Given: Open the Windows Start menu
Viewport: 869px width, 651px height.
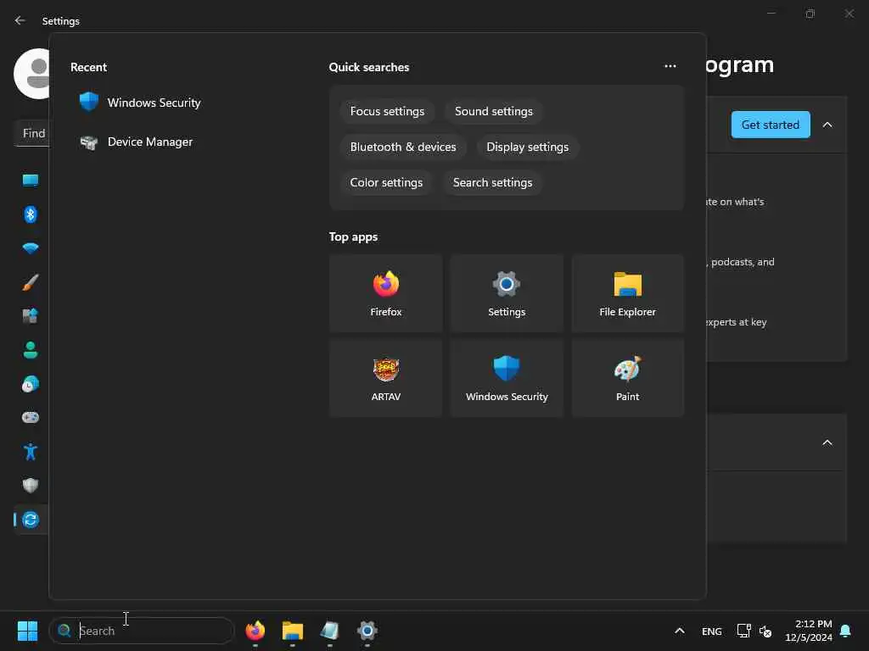Looking at the screenshot, I should click(x=27, y=631).
